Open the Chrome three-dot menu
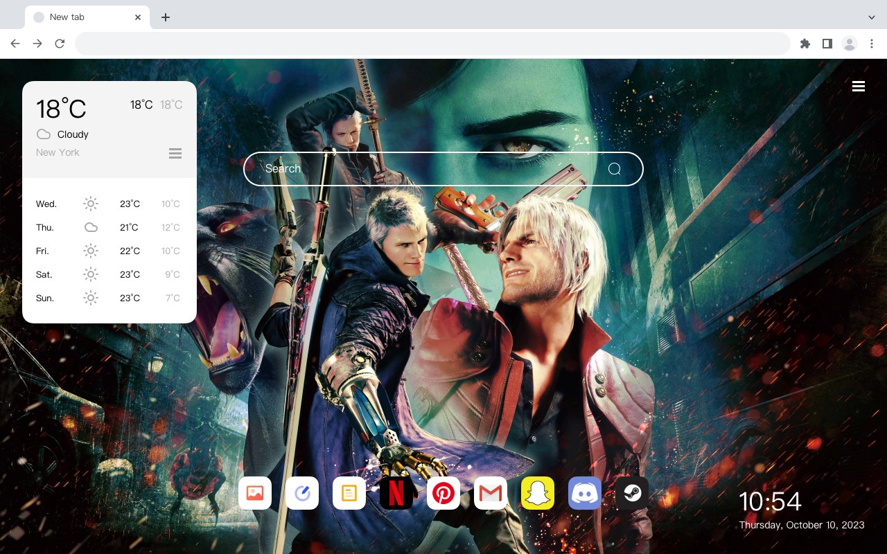This screenshot has height=554, width=887. click(x=872, y=44)
